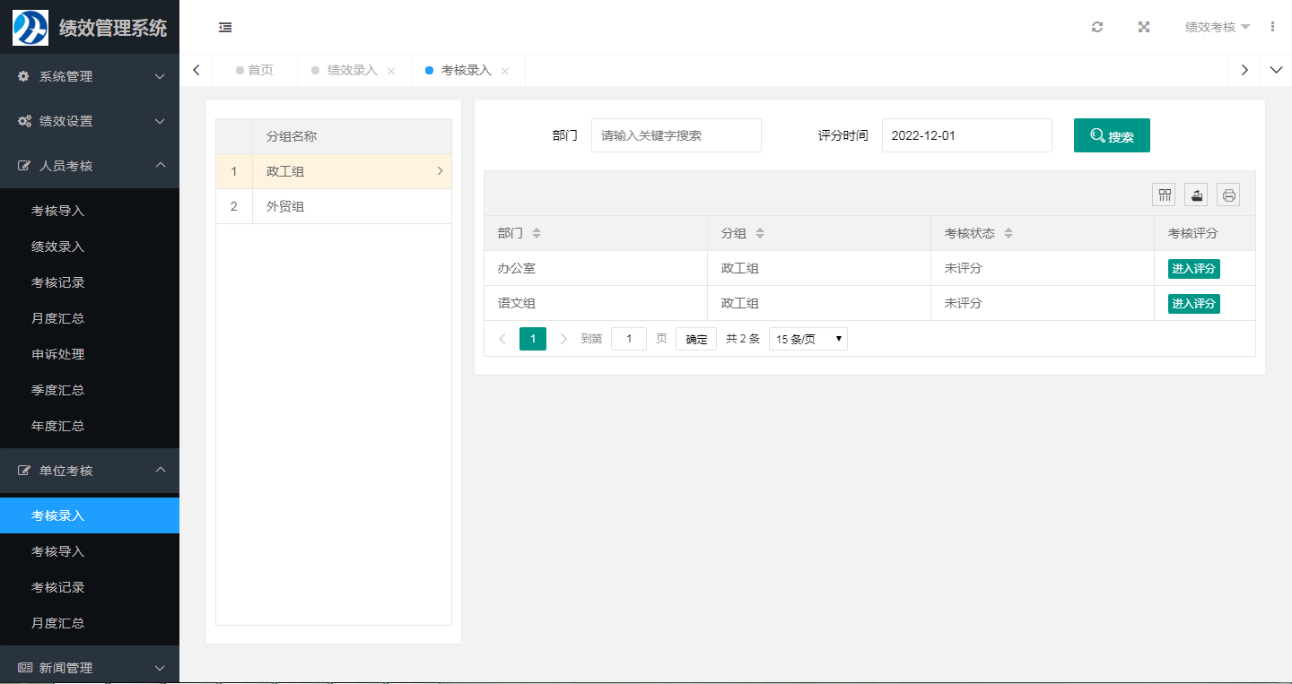
Task: Open the column filter icon in table toolbar
Action: [1164, 195]
